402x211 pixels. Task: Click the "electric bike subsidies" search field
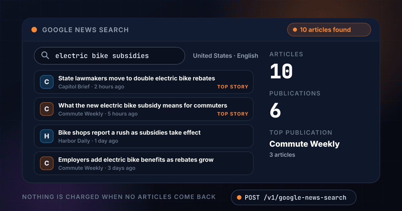click(110, 56)
